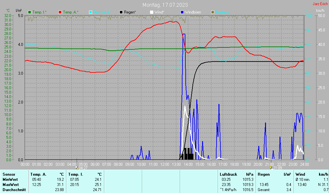This screenshot has height=193, width=329.
Task: Click the black Regen legend swatch
Action: pos(121,13)
